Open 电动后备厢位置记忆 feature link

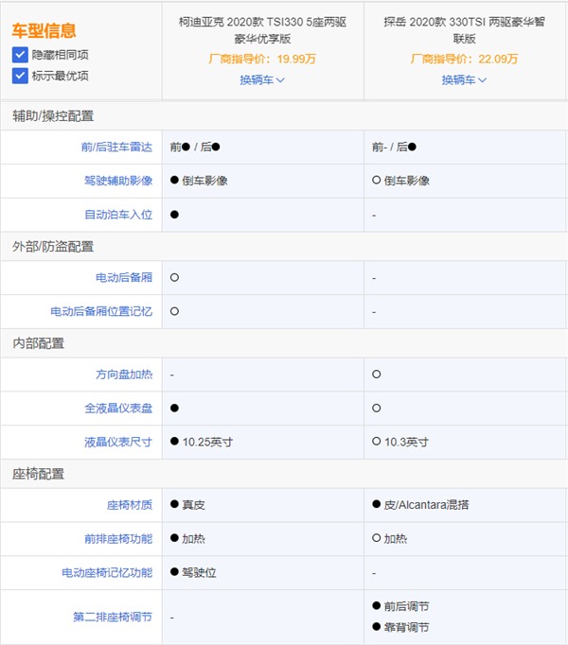pyautogui.click(x=101, y=311)
